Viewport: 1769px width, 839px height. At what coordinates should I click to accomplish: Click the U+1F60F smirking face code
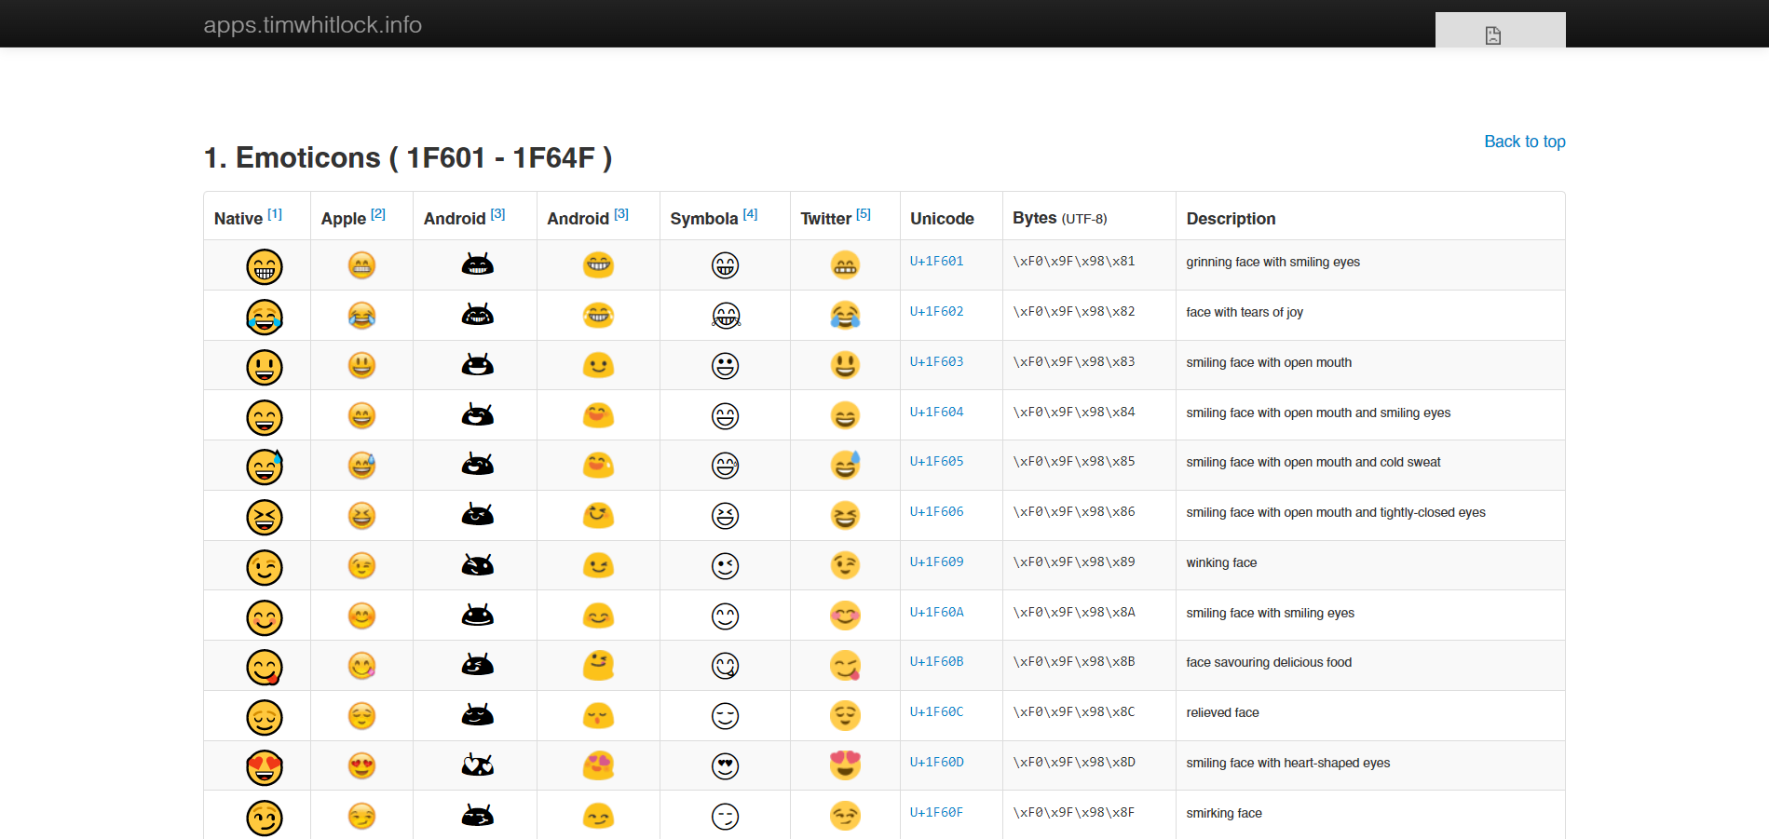[x=936, y=813]
